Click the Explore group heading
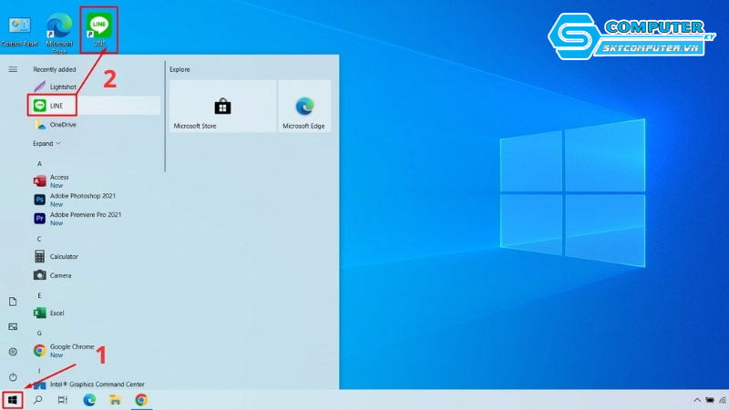 (180, 69)
